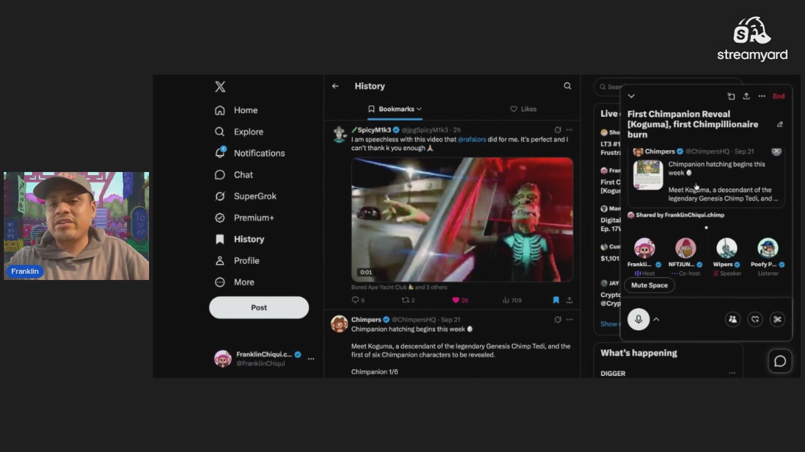Viewport: 805px width, 452px height.
Task: Open more options on SpicyM1k3 post
Action: [x=569, y=130]
